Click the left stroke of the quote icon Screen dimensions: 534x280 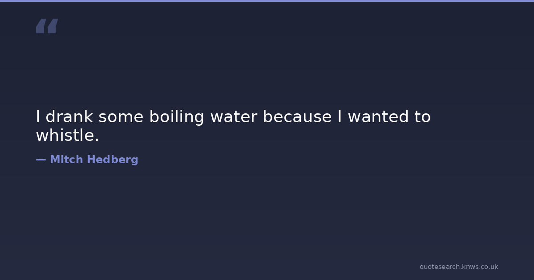tap(40, 26)
